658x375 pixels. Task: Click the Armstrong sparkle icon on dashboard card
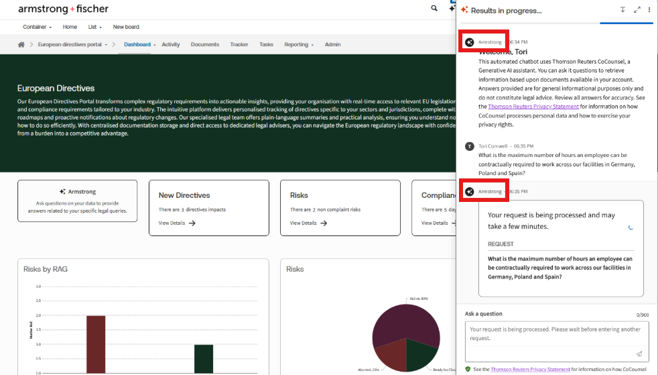(62, 191)
